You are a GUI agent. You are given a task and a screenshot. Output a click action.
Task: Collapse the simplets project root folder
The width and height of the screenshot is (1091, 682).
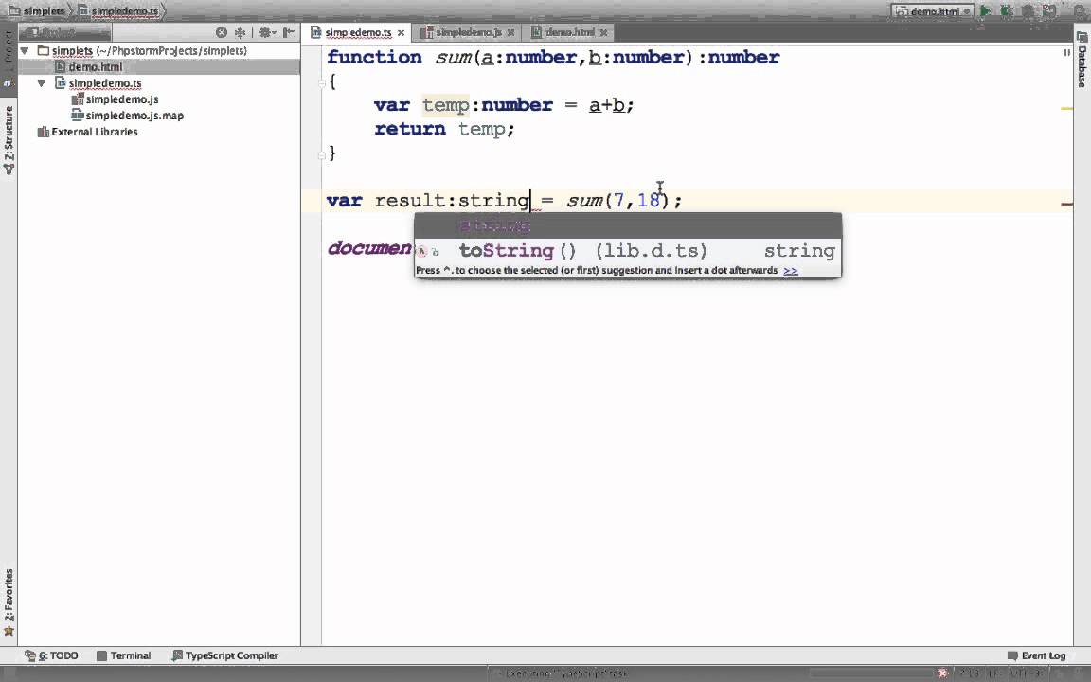(25, 51)
